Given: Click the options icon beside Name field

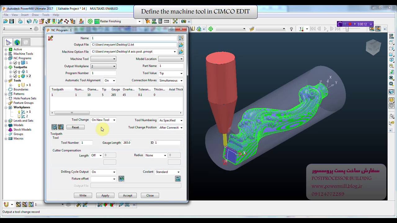Looking at the screenshot, I should click(x=181, y=38).
